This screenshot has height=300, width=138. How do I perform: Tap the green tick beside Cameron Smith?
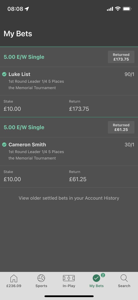4,144
